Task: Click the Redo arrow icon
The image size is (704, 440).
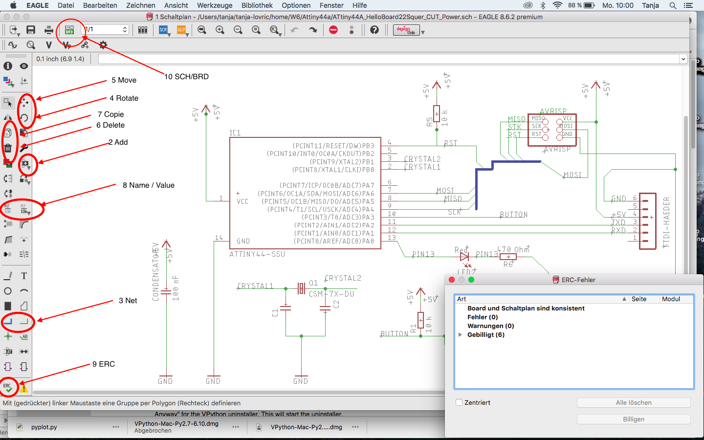Action: (x=313, y=30)
